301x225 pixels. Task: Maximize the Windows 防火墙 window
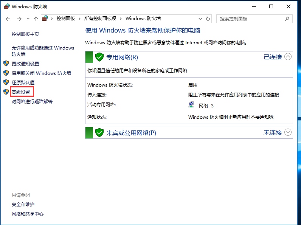[271, 6]
